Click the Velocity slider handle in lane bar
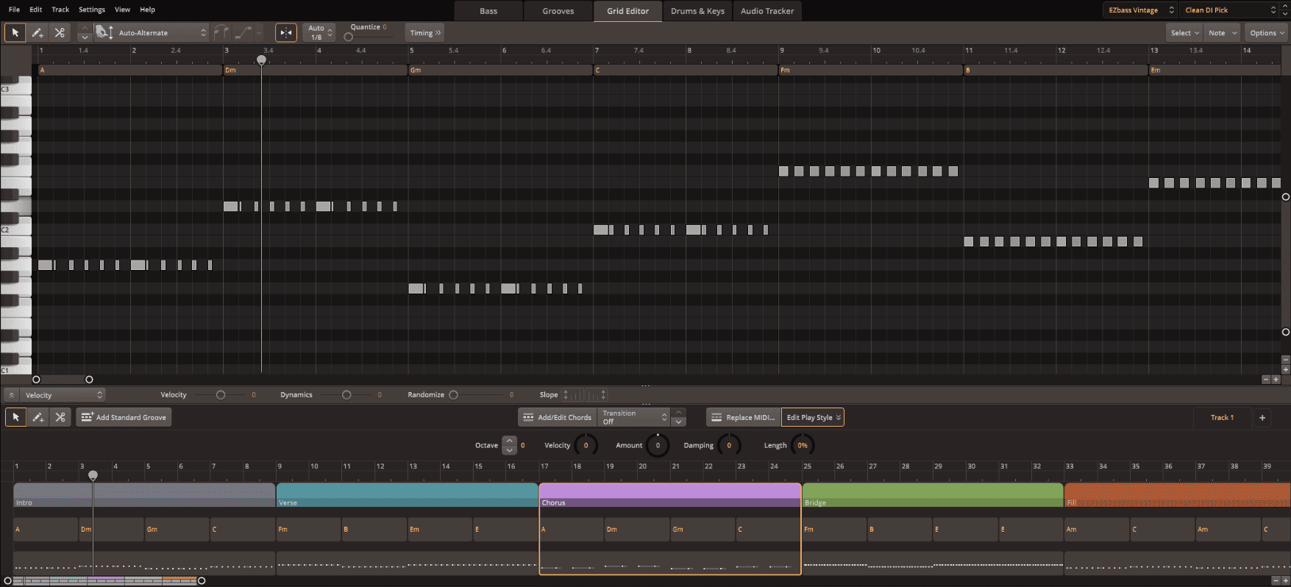 click(x=220, y=395)
